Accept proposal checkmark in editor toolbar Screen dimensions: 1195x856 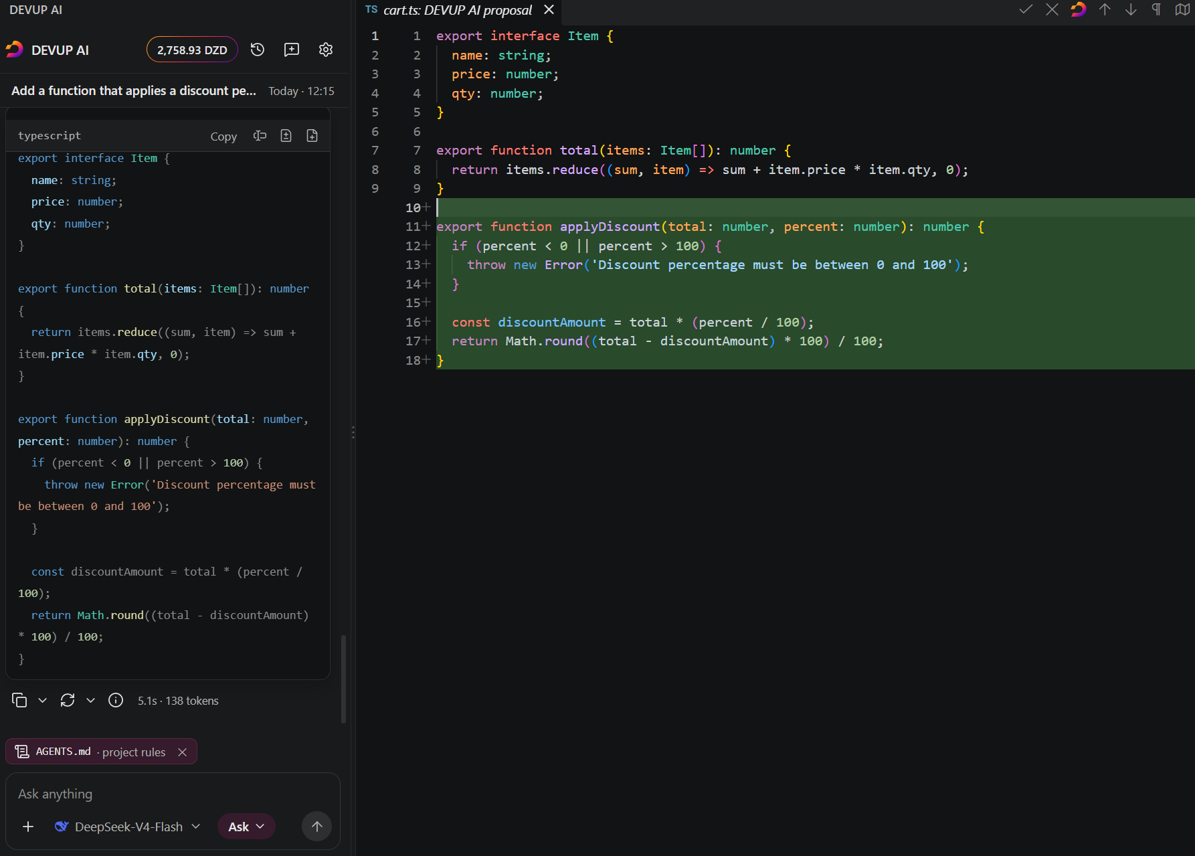(1026, 9)
